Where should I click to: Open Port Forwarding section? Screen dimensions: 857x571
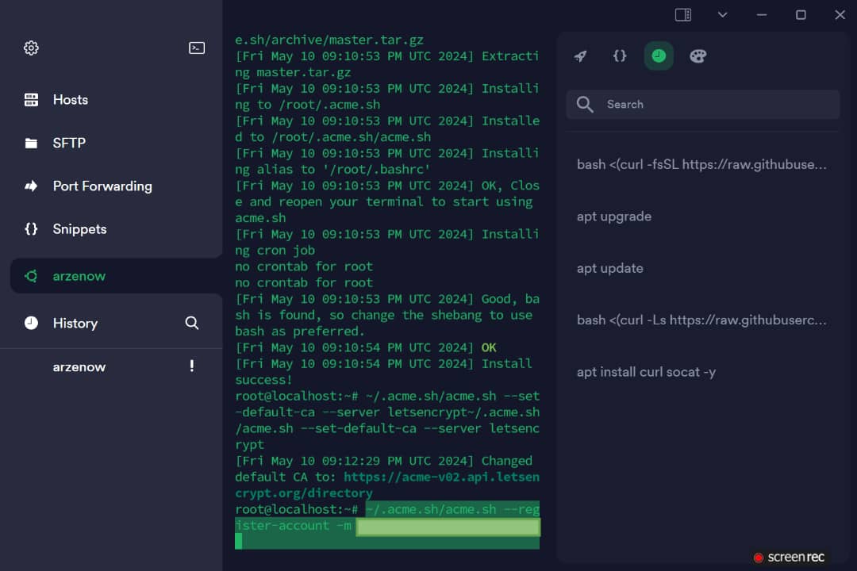(102, 186)
